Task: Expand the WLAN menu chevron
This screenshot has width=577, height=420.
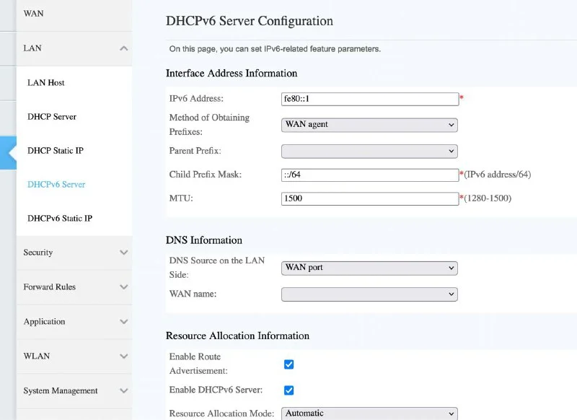Action: click(123, 356)
